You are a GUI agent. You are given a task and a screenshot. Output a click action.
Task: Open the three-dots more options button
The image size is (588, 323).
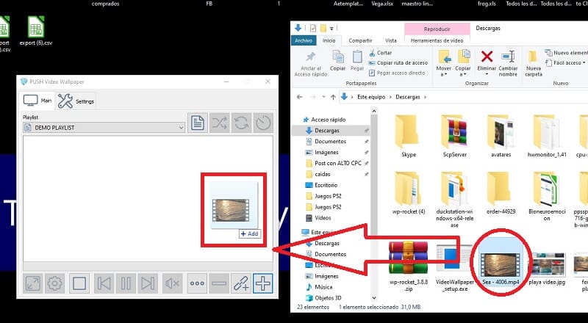point(197,283)
